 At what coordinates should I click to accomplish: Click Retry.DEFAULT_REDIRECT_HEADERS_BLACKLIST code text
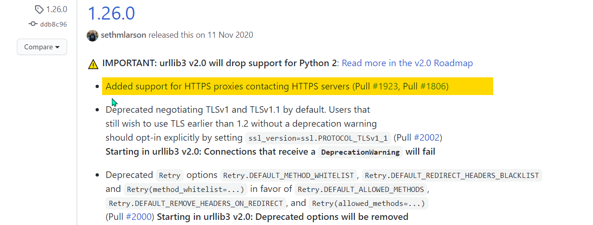click(x=452, y=176)
